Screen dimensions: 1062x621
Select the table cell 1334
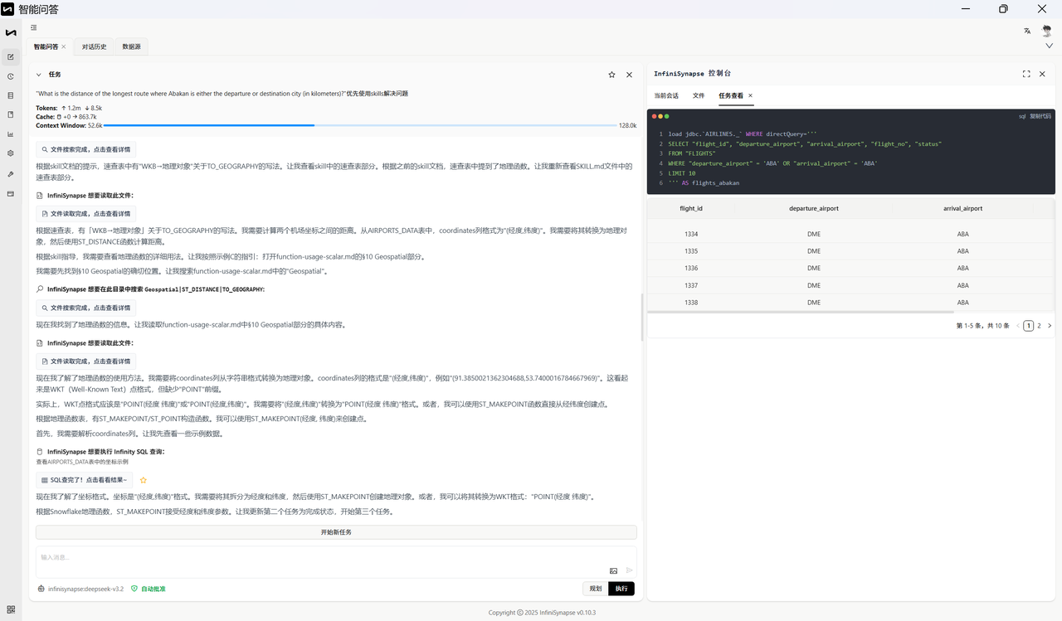click(x=691, y=234)
